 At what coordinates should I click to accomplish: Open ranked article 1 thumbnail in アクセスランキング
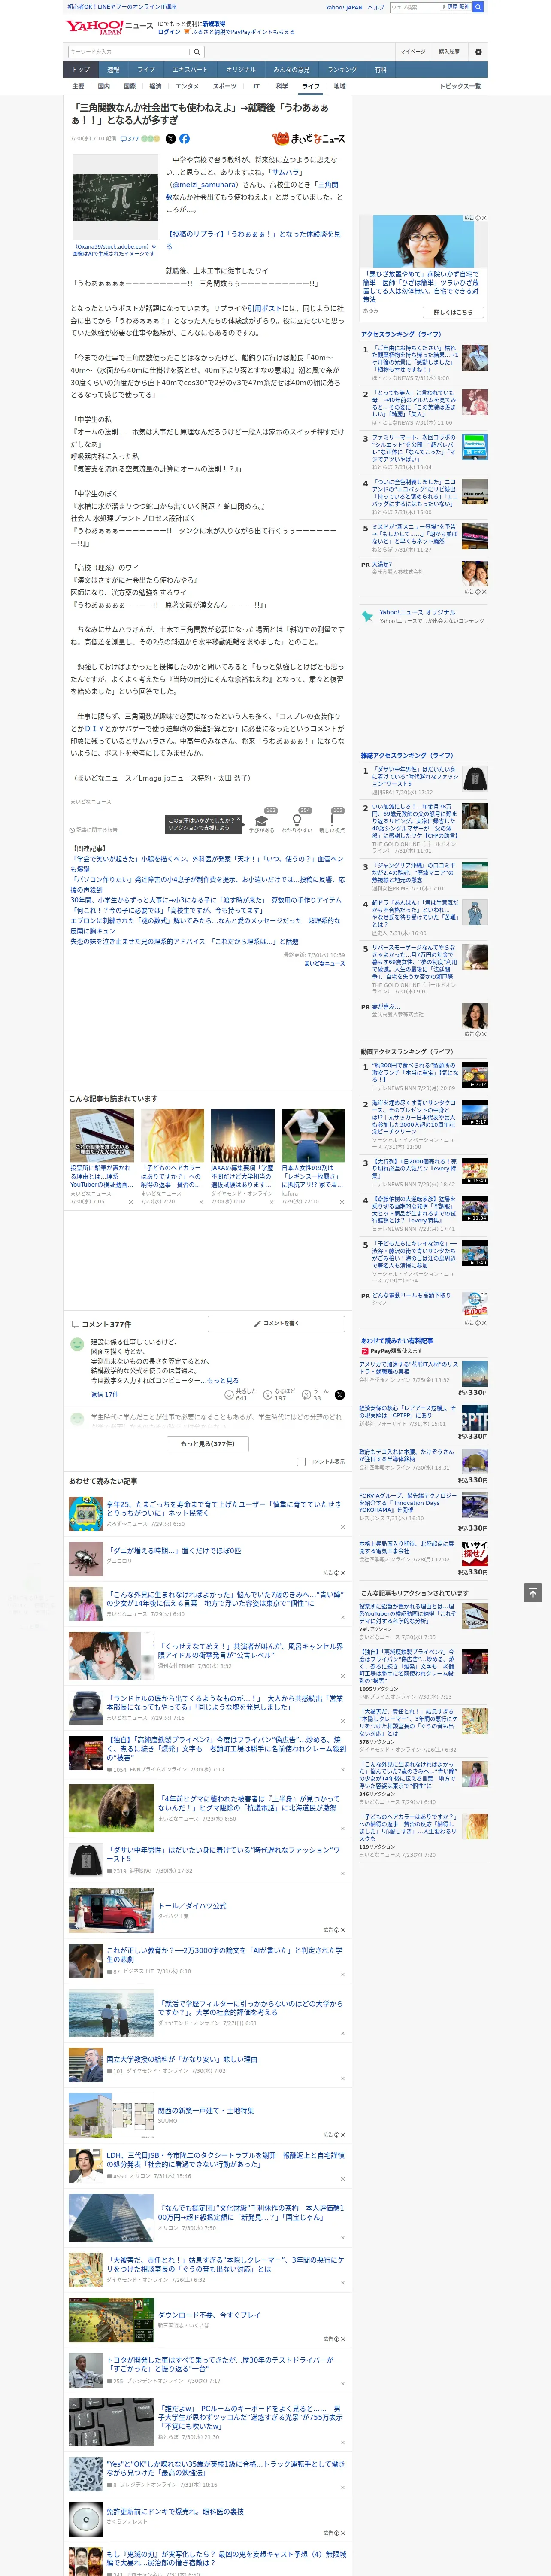tap(475, 357)
